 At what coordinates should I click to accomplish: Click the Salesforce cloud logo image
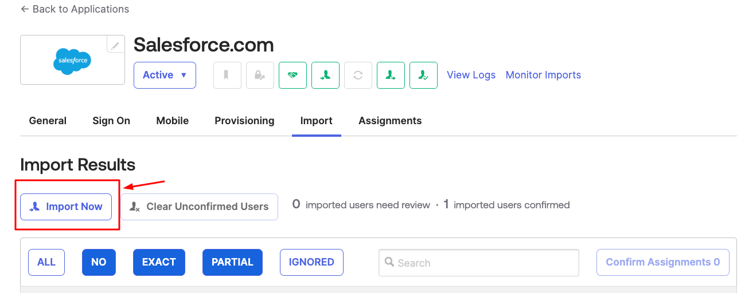(72, 60)
